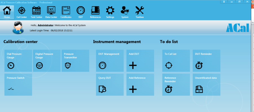This screenshot has height=112, width=254.
Task: Click the Instrument management heading
Action: [x=117, y=42]
